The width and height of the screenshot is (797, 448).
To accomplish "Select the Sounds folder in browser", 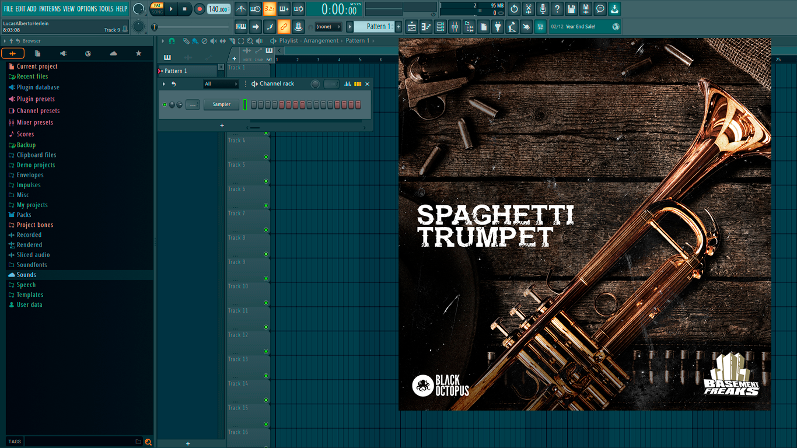I will click(x=26, y=275).
